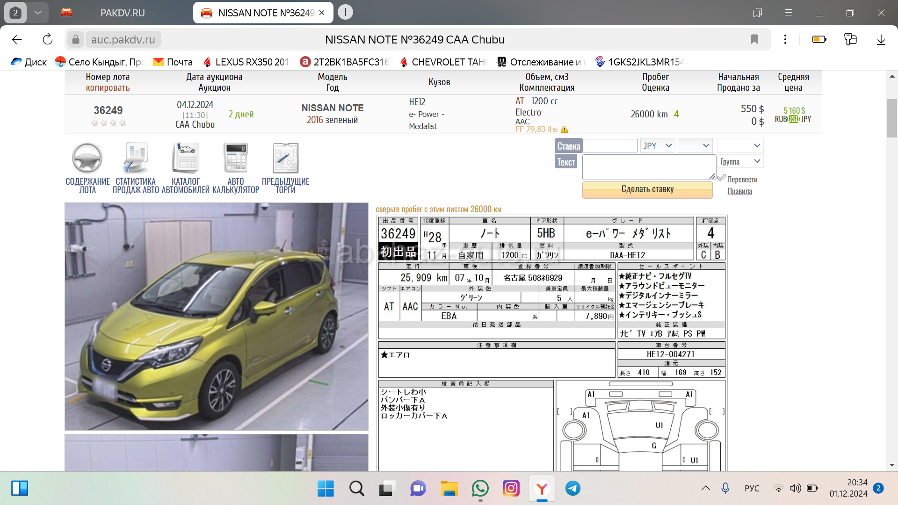The image size is (898, 505).
Task: Bookmark this page with the address bar bookmark icon
Action: click(754, 40)
